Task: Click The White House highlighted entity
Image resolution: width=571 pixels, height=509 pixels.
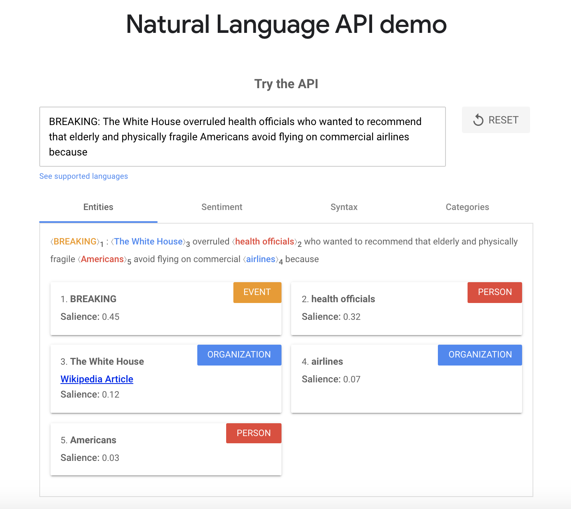Action: [x=148, y=242]
